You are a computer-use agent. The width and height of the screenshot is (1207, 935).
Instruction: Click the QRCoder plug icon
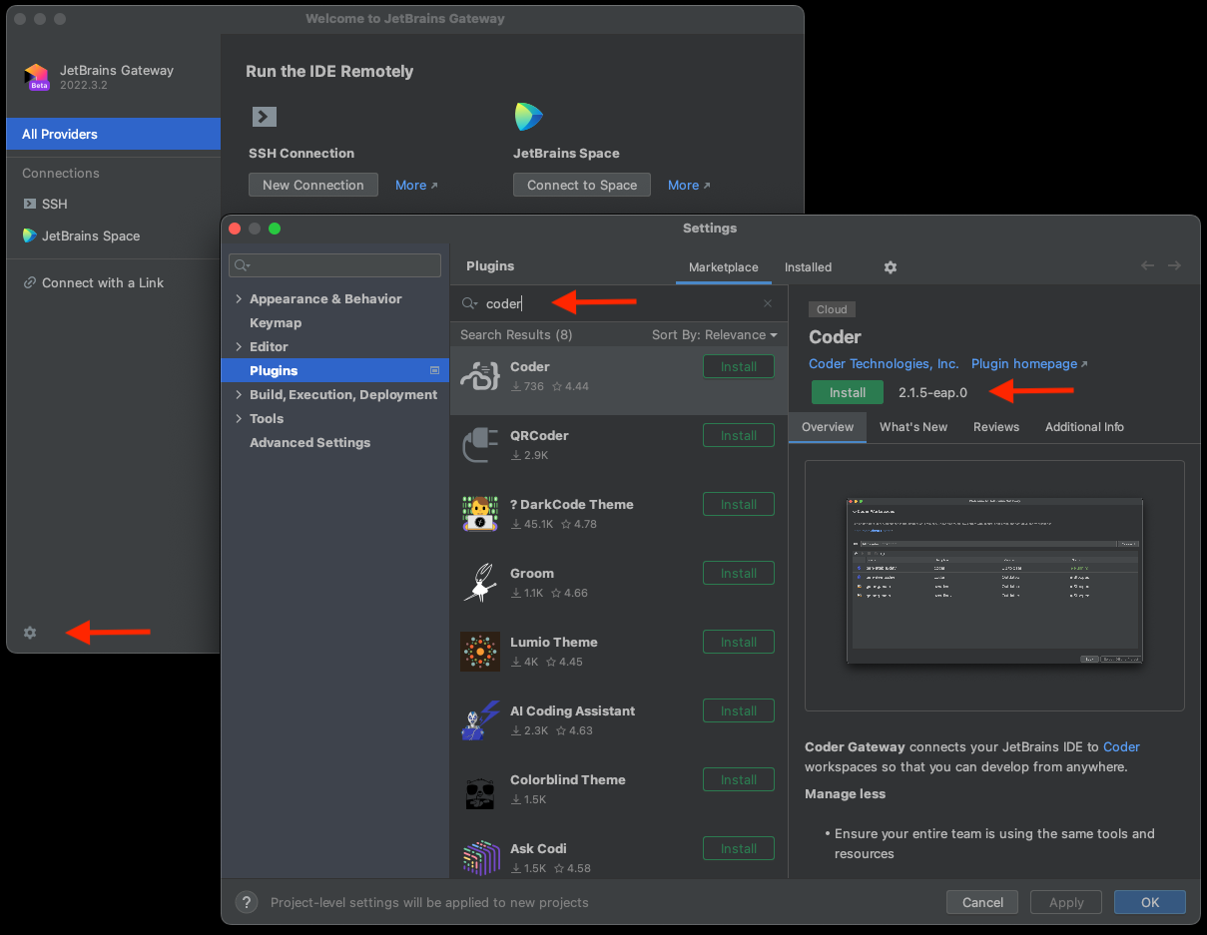[x=480, y=445]
